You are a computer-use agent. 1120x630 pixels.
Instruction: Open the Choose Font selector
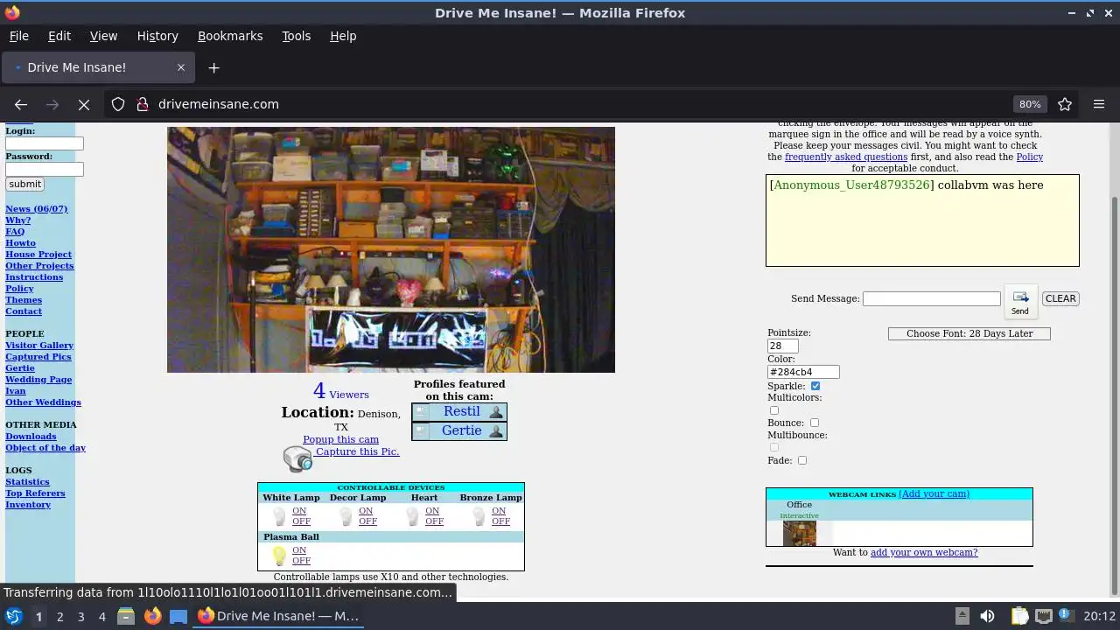click(969, 333)
